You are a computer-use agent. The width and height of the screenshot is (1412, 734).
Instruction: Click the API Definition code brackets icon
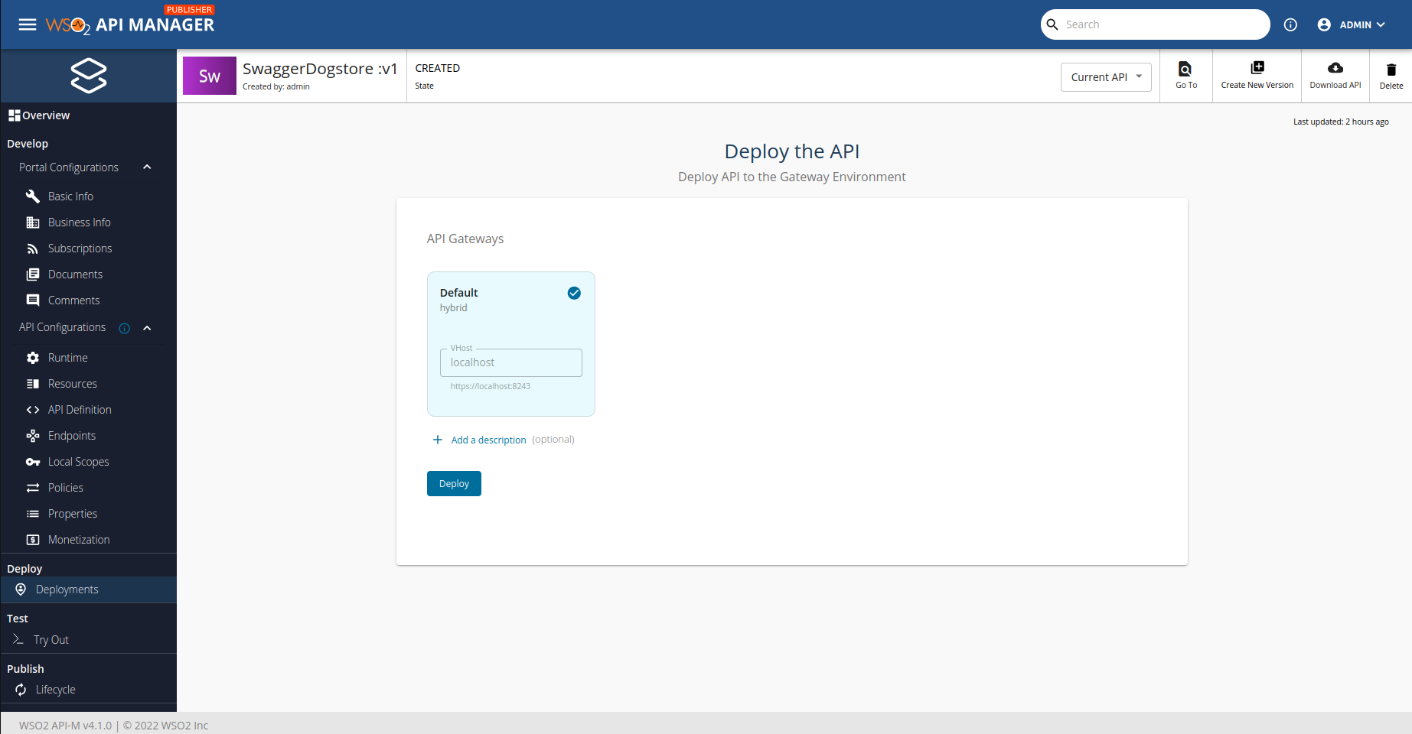33,410
